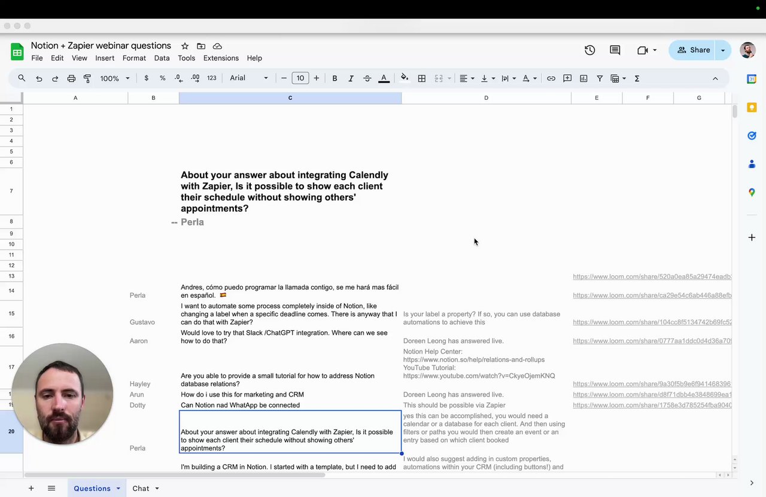Click the Merge cells icon
Screen dimensions: 766x497
(x=439, y=78)
